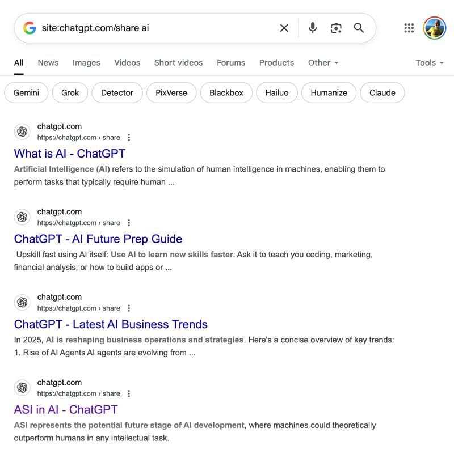
Task: Click into the search query text field
Action: pyautogui.click(x=157, y=28)
